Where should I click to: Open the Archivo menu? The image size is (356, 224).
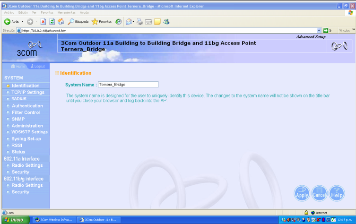[9, 12]
